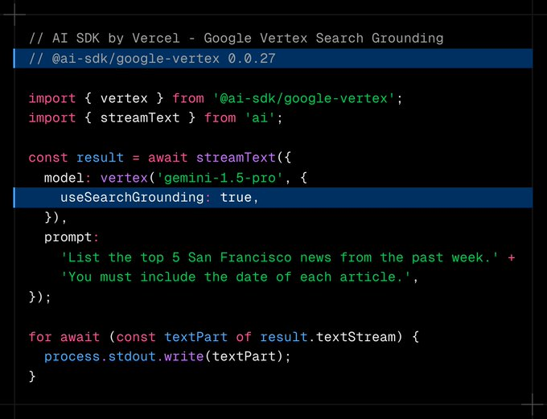Click the '}),' line closing vertex options
The height and width of the screenshot is (419, 547).
[x=56, y=218]
